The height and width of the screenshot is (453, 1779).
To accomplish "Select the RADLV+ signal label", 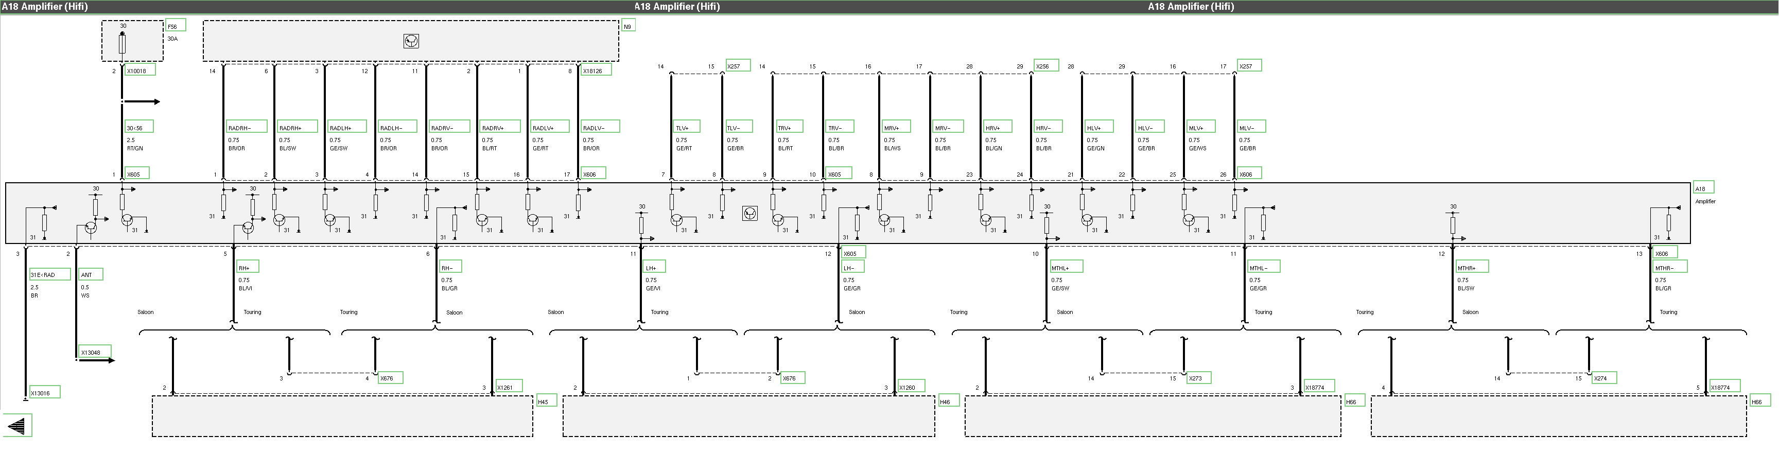I will [550, 127].
